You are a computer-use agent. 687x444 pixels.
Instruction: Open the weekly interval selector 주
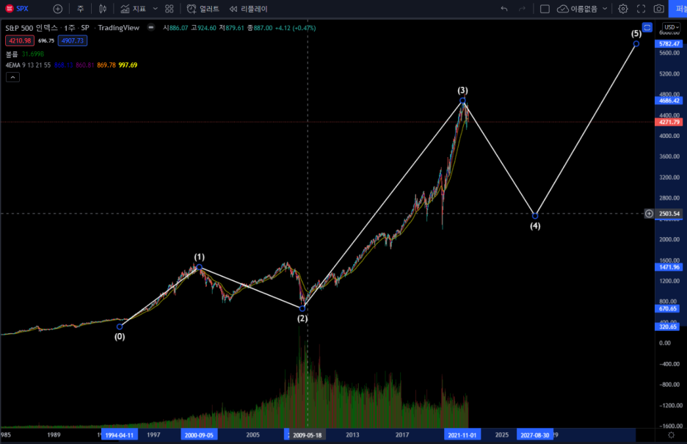(x=80, y=9)
